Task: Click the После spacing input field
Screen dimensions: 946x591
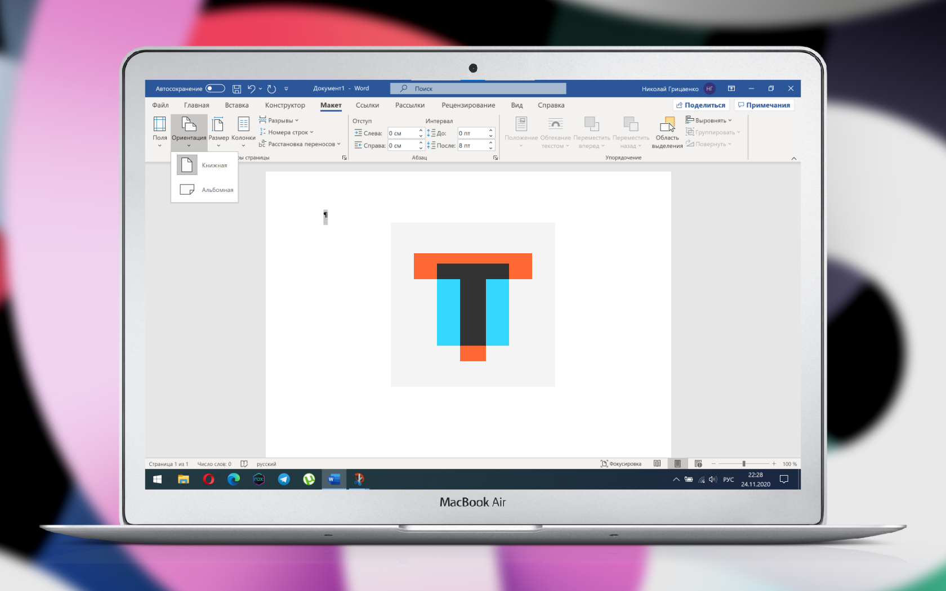Action: (x=472, y=146)
